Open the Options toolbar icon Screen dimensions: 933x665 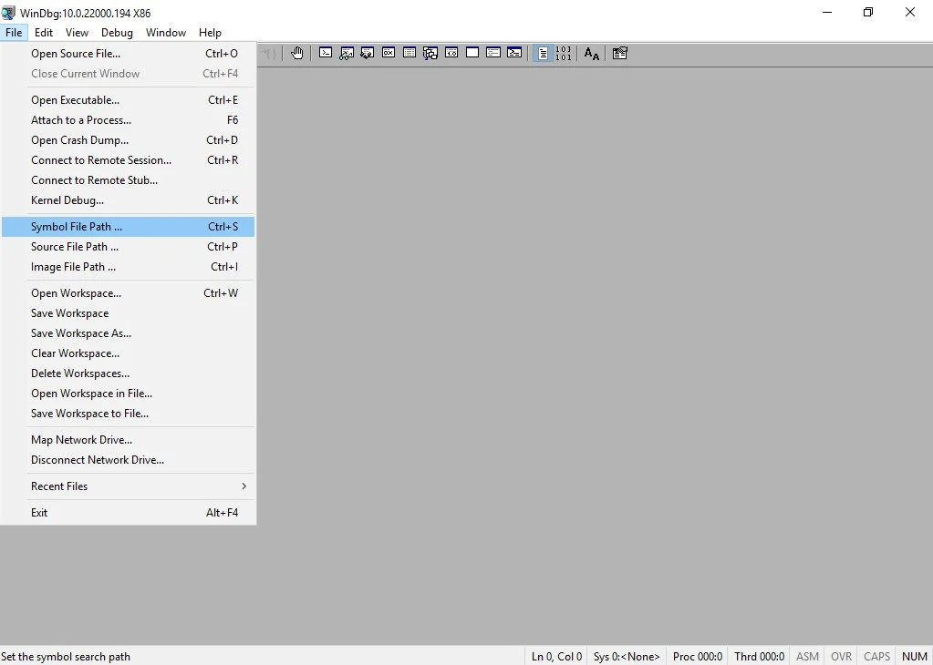point(620,53)
